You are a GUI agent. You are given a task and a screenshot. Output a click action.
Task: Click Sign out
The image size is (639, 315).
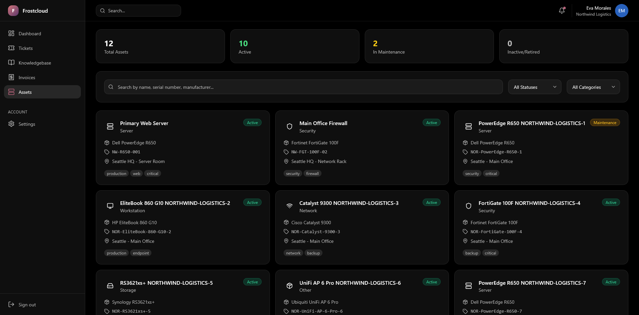27,305
